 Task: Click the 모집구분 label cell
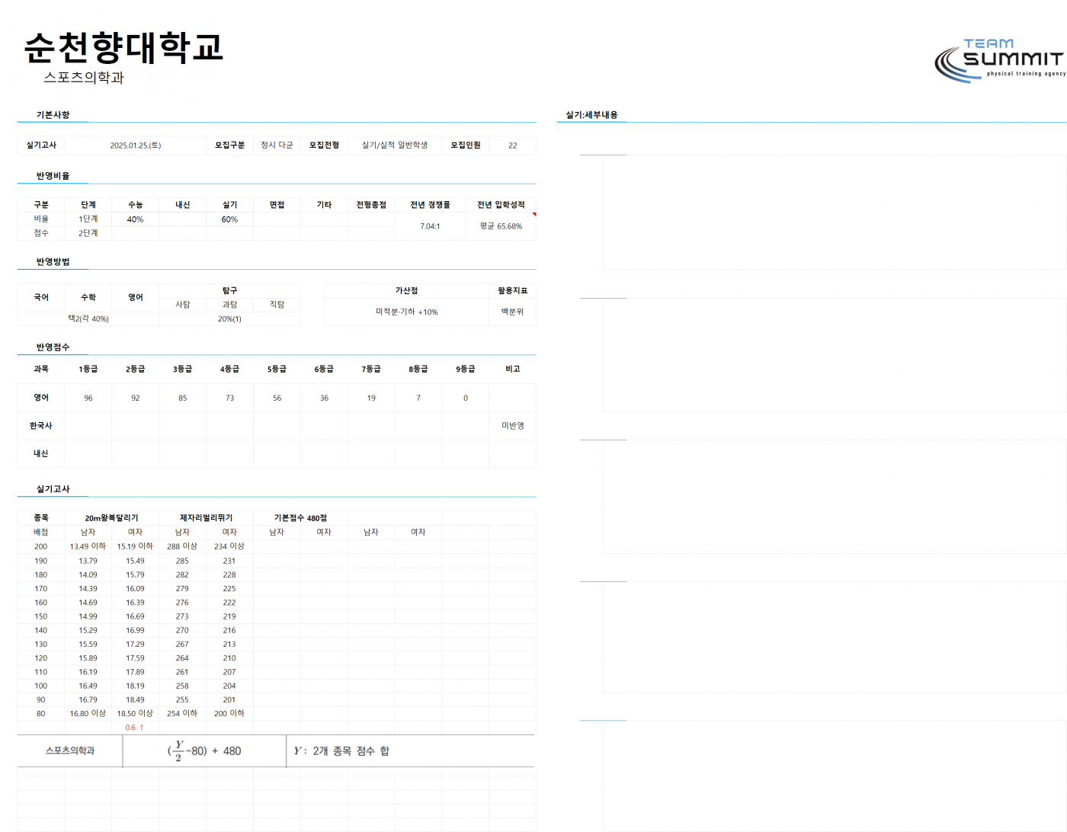click(229, 146)
